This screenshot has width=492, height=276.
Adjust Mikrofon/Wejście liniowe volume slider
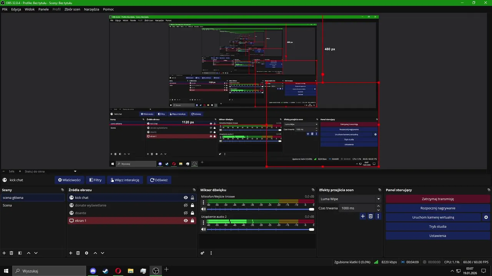(261, 209)
